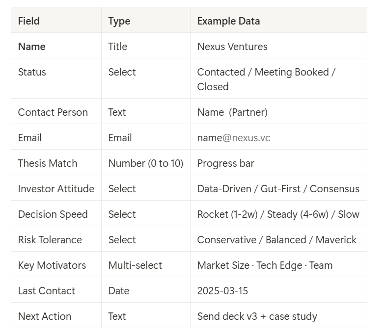
Task: Click the Contact Person field
Action: (x=53, y=112)
